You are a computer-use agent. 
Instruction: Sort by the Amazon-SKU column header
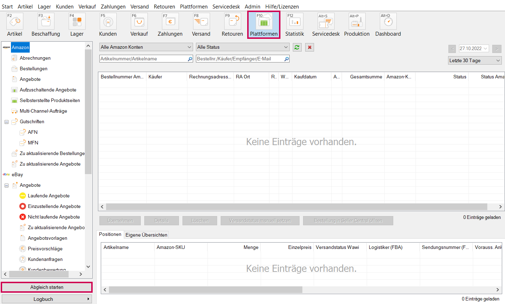coord(181,247)
